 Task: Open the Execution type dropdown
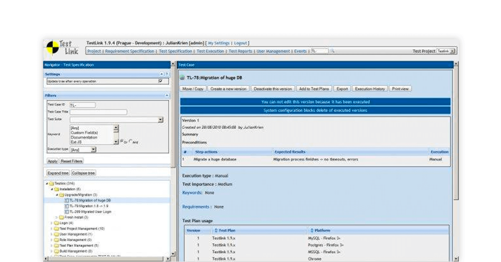pos(94,149)
